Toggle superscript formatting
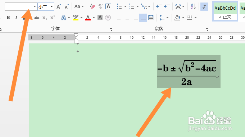 (52, 18)
